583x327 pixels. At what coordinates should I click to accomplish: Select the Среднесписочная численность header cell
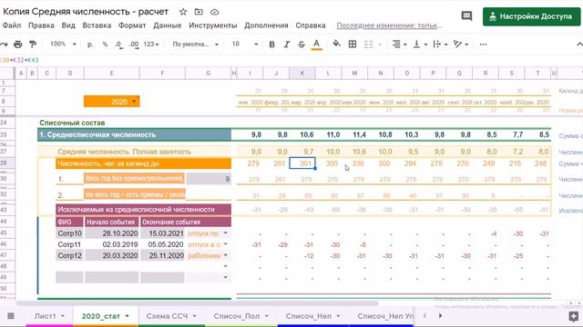pos(134,135)
